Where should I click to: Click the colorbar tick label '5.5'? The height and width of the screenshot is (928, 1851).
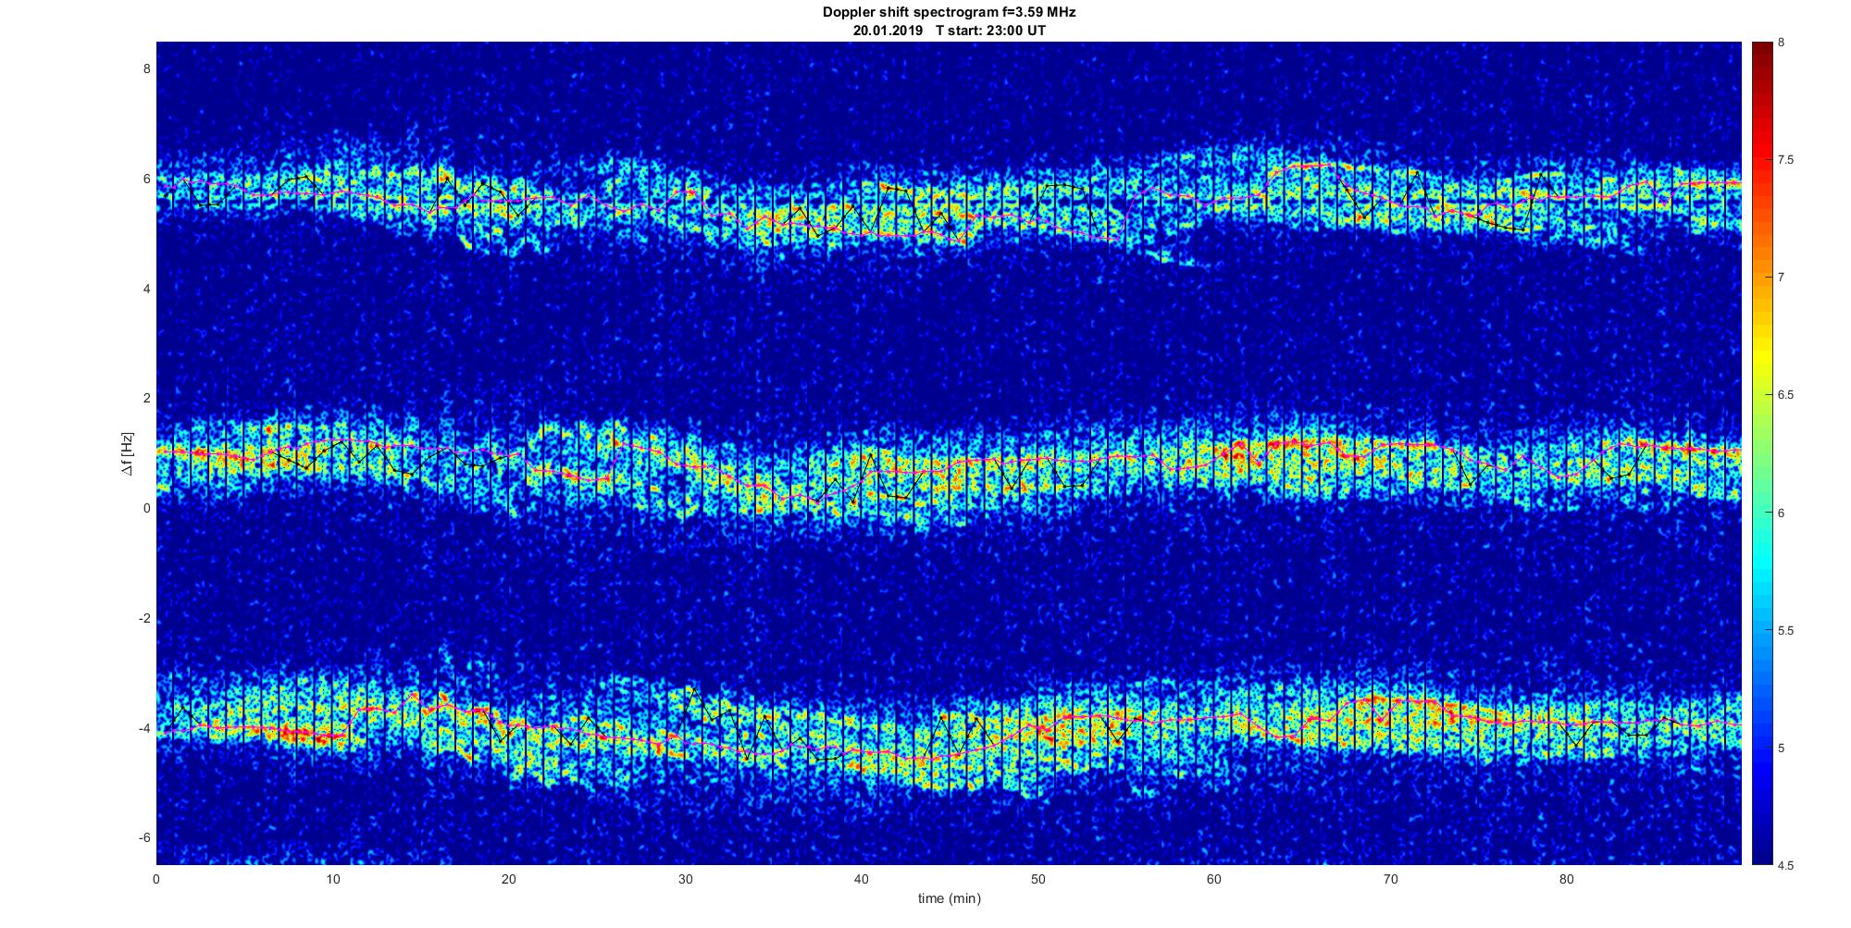[1785, 631]
